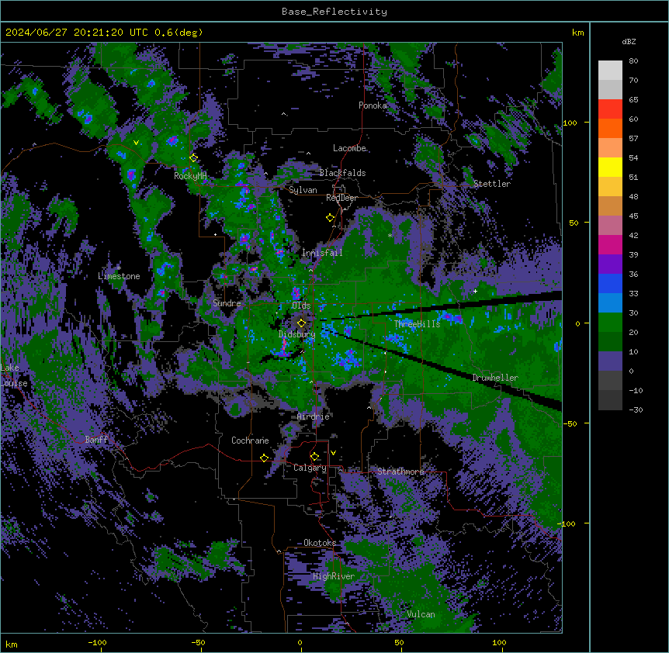Select the Sylvan label
This screenshot has height=653, width=669.
pos(303,190)
